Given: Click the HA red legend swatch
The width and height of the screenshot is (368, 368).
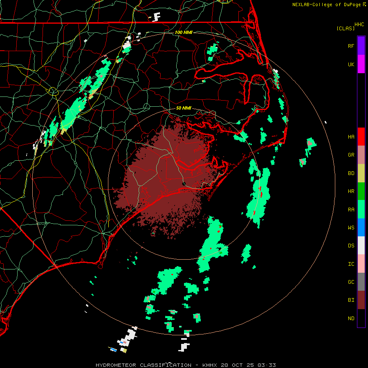Looking at the screenshot, I should [x=361, y=137].
